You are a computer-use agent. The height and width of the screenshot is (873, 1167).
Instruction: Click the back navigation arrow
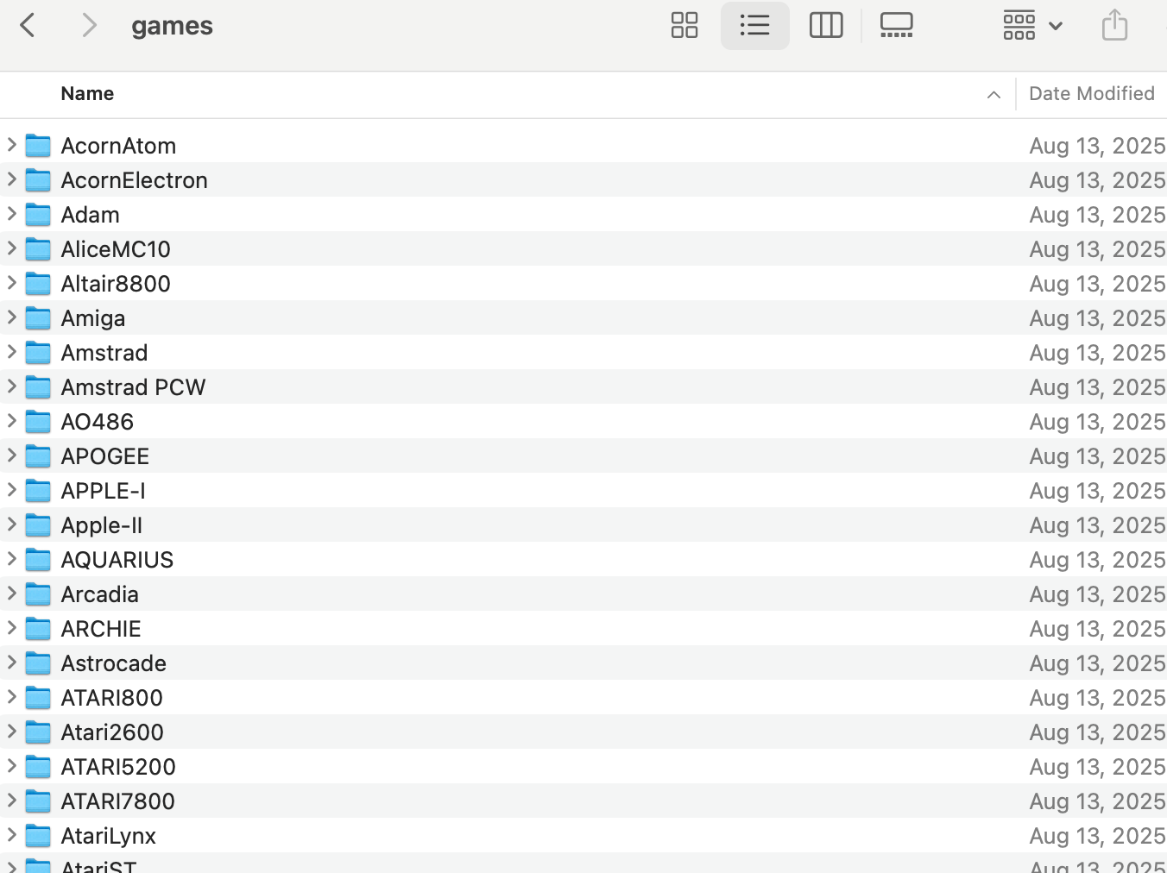28,25
